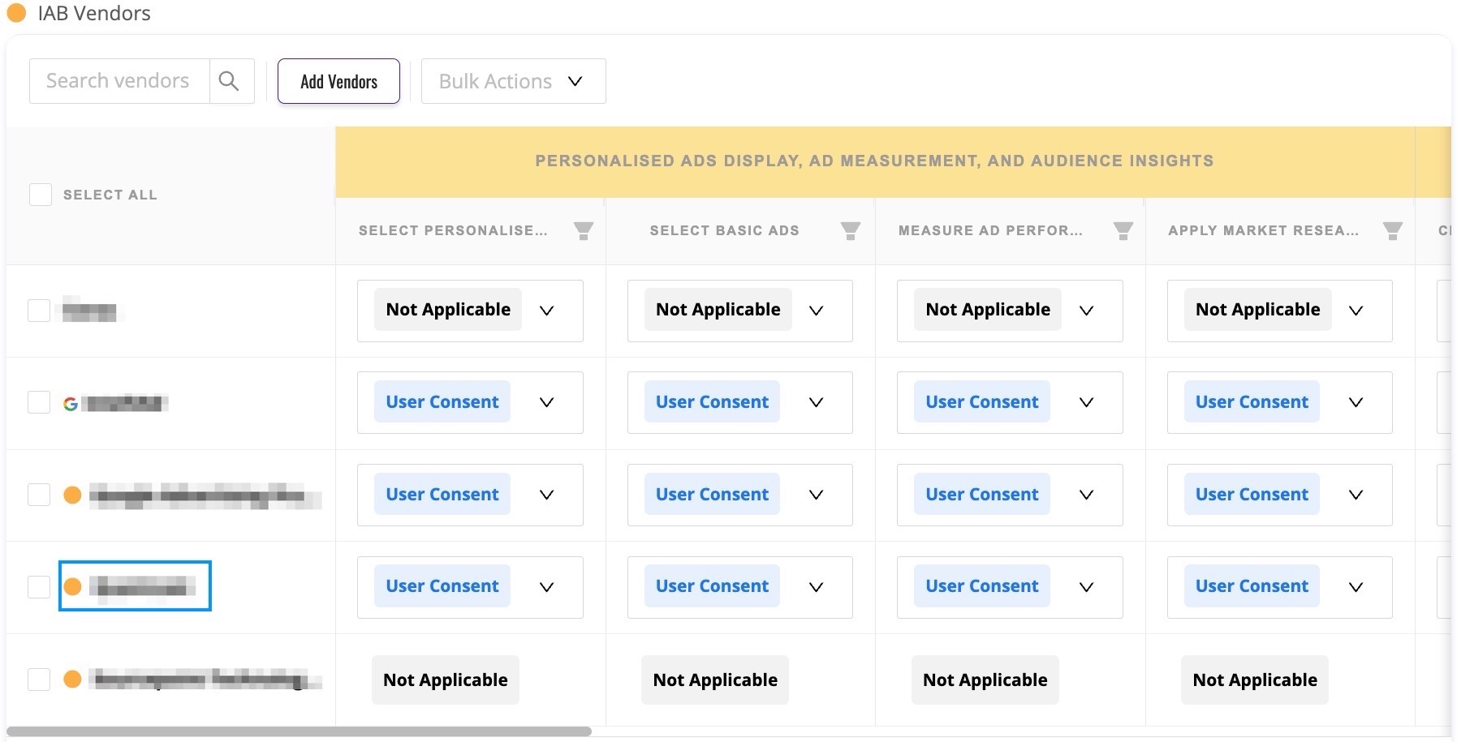Image resolution: width=1457 pixels, height=742 pixels.
Task: Click into the Search vendors field
Action: pyautogui.click(x=119, y=81)
